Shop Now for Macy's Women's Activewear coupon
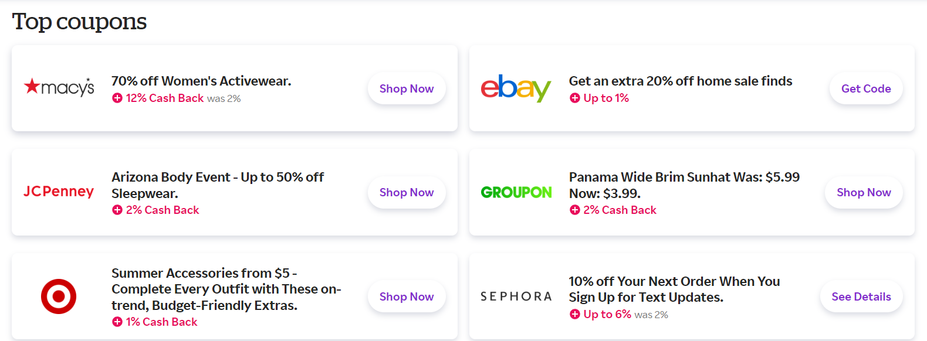The height and width of the screenshot is (341, 927). 407,88
